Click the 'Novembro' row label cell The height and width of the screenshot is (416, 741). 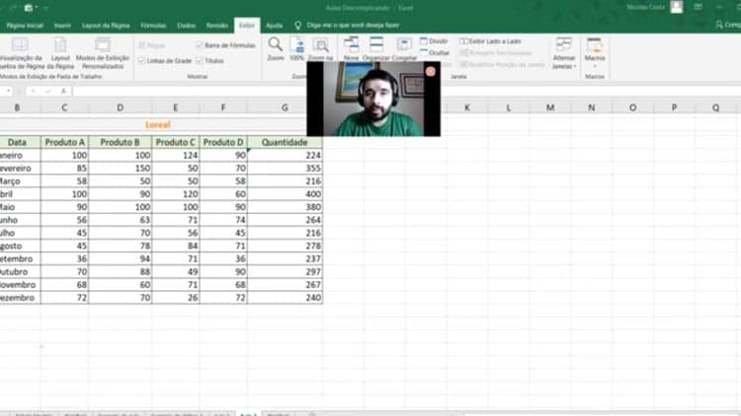[20, 285]
